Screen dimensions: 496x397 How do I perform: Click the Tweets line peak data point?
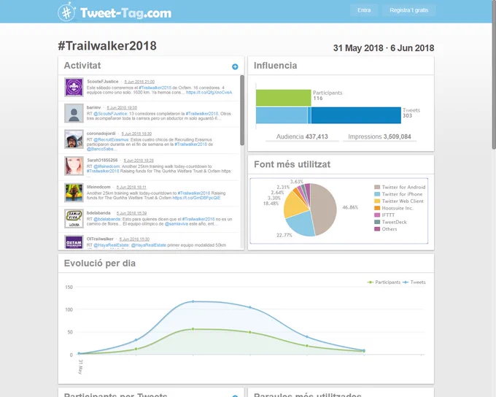coord(193,301)
